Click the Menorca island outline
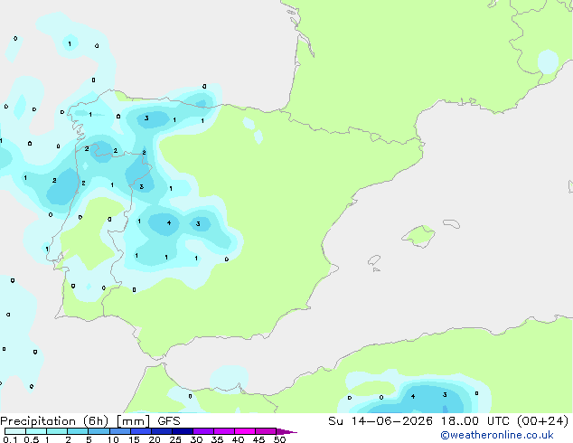Image resolution: width=573 pixels, height=443 pixels. click(x=451, y=223)
